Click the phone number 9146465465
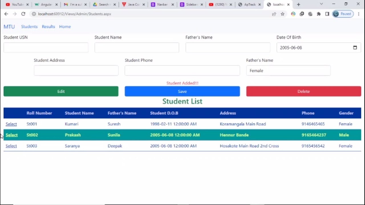Screen dimensions: 365x205 click(313, 124)
